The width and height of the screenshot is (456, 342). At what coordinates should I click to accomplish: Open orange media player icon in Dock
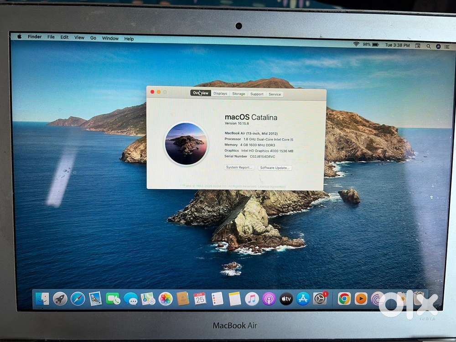pyautogui.click(x=361, y=299)
